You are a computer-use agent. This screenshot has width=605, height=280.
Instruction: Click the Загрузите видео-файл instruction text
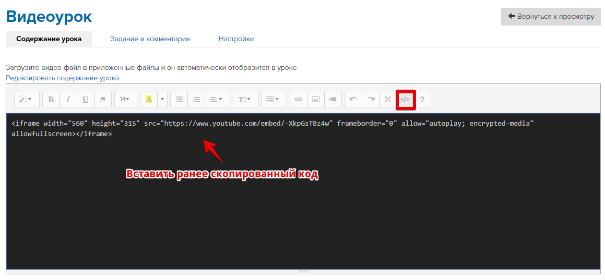click(151, 68)
